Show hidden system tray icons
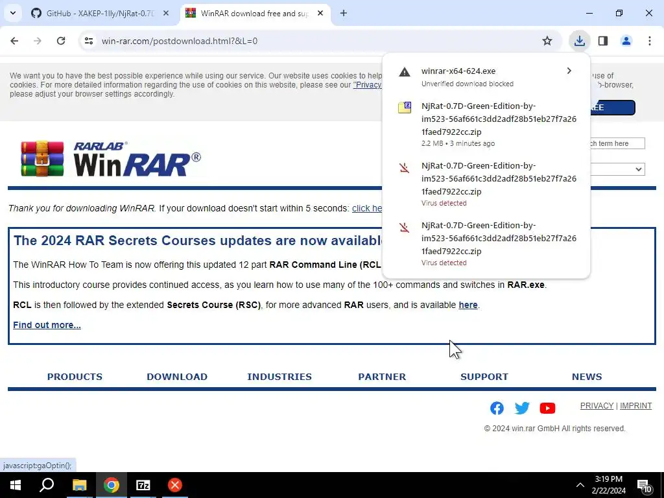Screen dimensions: 664x498 [580, 485]
